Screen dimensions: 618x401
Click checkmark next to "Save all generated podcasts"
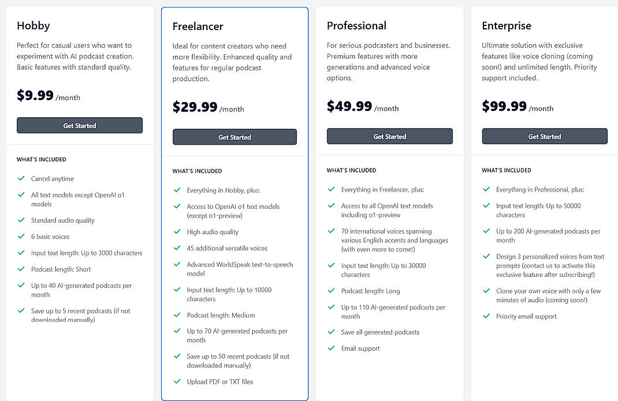(x=331, y=332)
